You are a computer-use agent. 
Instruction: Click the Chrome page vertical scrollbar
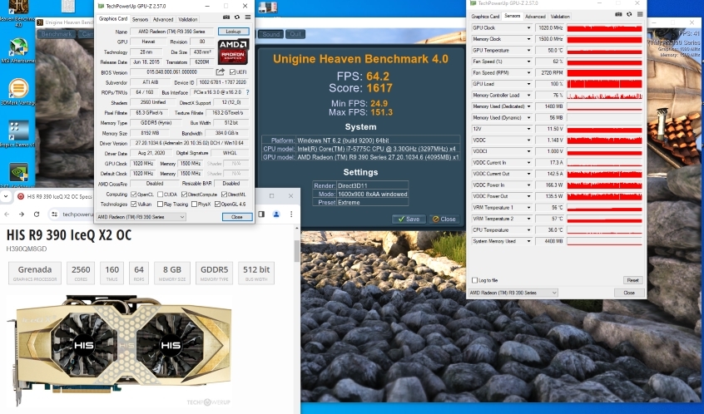pyautogui.click(x=296, y=251)
